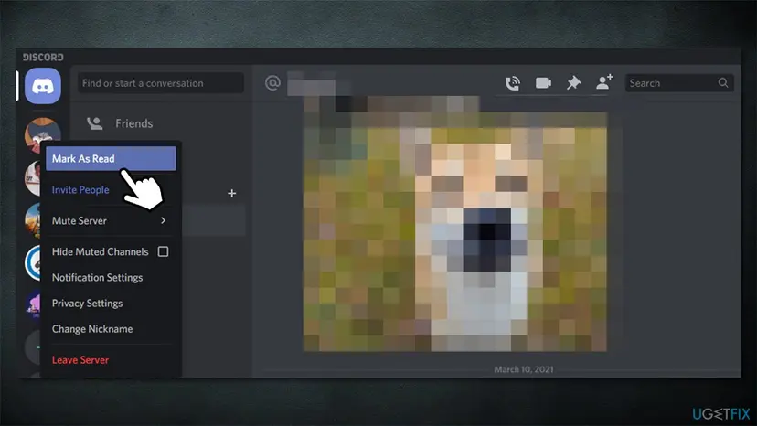Select Change Nickname
The width and height of the screenshot is (757, 426).
tap(92, 329)
